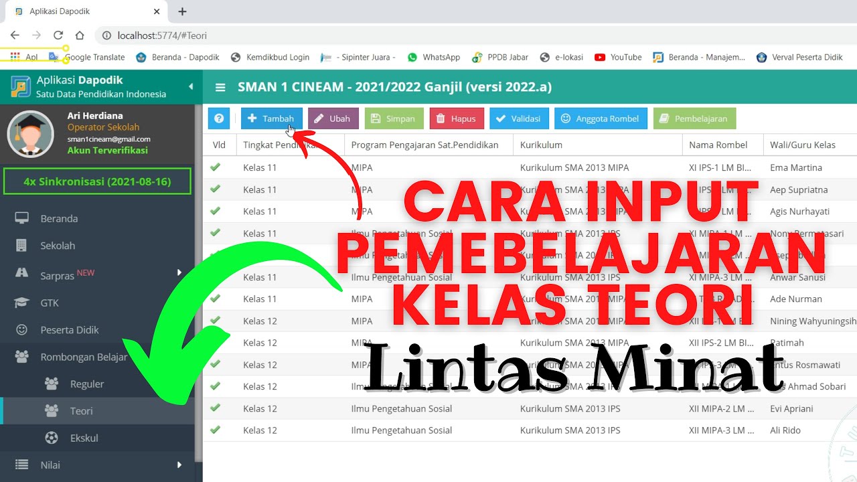Click the Program Pengajaran Sat.Pendidikan header
857x482 pixels.
[428, 145]
